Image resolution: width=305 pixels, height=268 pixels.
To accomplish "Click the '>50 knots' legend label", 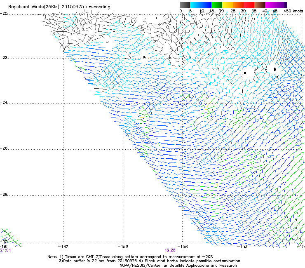I will pos(293,11).
